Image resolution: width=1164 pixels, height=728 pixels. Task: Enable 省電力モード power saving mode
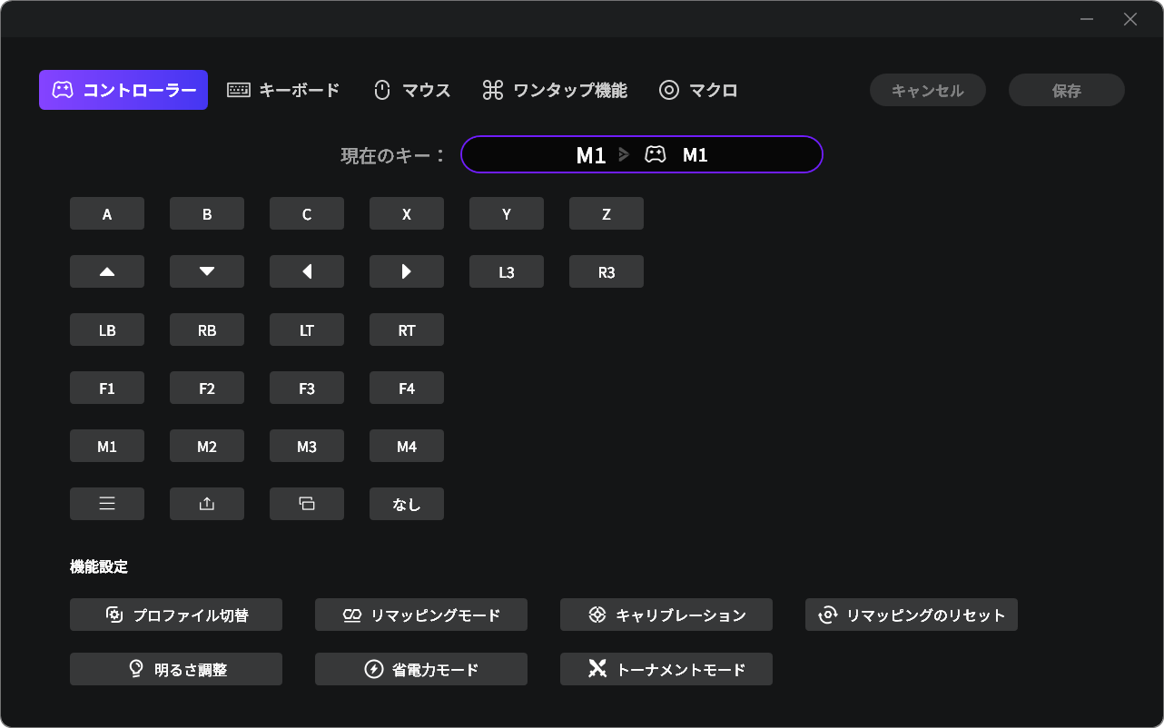(421, 669)
